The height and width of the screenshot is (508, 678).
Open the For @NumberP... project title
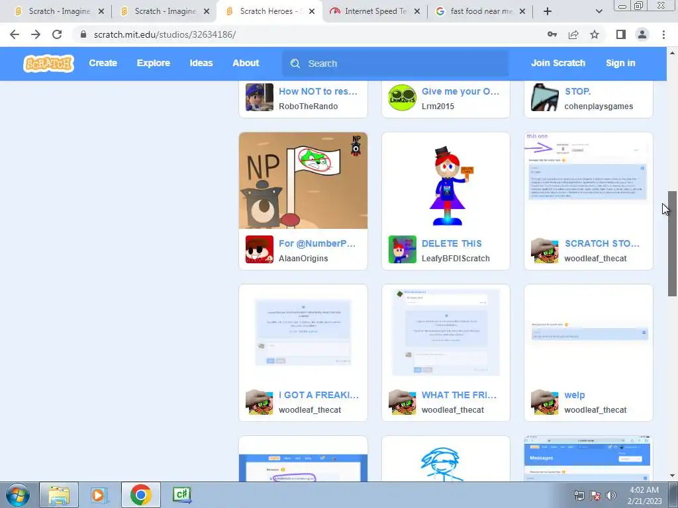tap(317, 243)
